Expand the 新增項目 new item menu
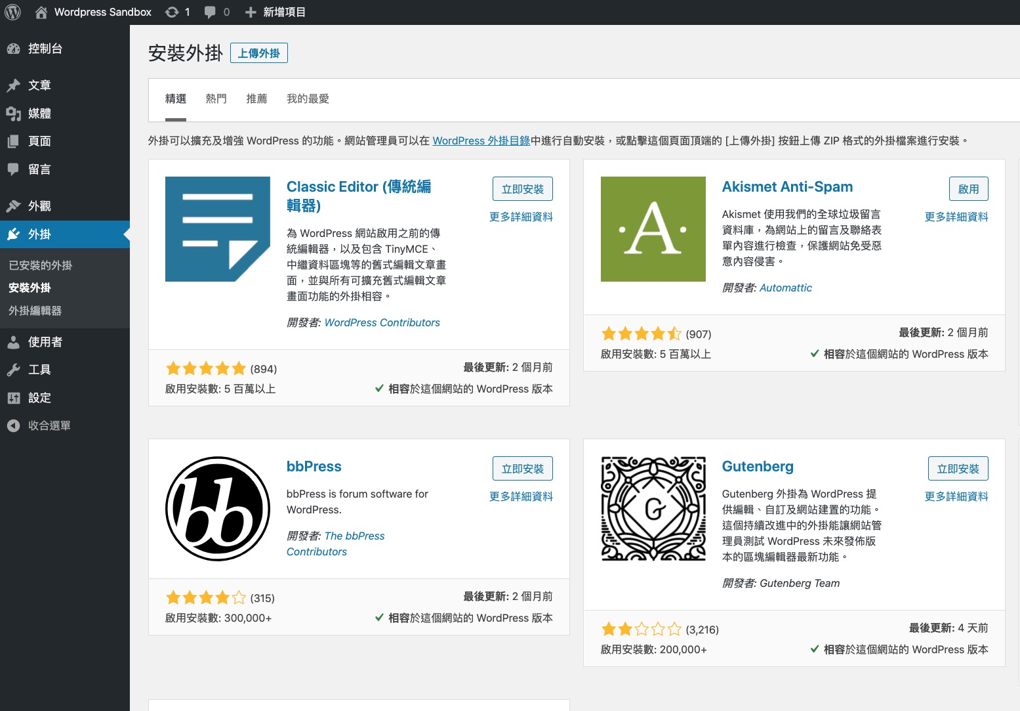The height and width of the screenshot is (711, 1020). [x=275, y=12]
